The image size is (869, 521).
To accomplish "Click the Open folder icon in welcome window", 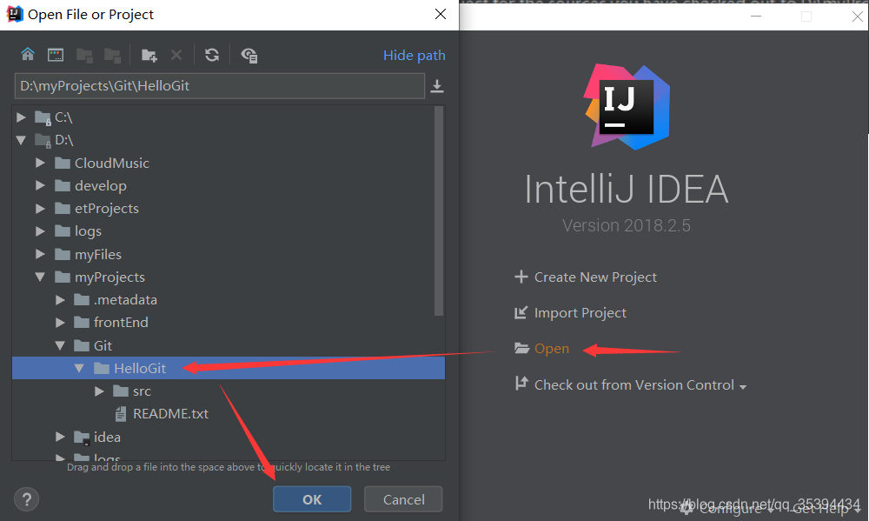I will click(x=521, y=349).
